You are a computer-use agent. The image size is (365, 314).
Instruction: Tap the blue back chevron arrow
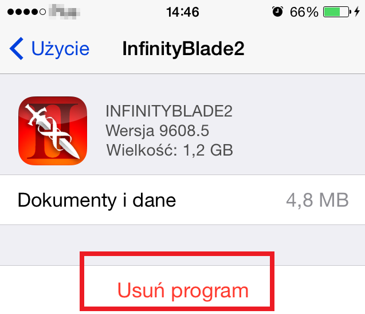coord(17,49)
